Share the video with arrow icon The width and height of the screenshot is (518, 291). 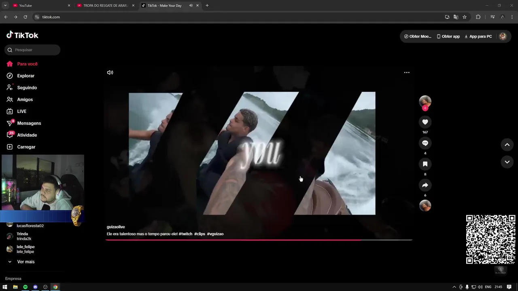425,185
